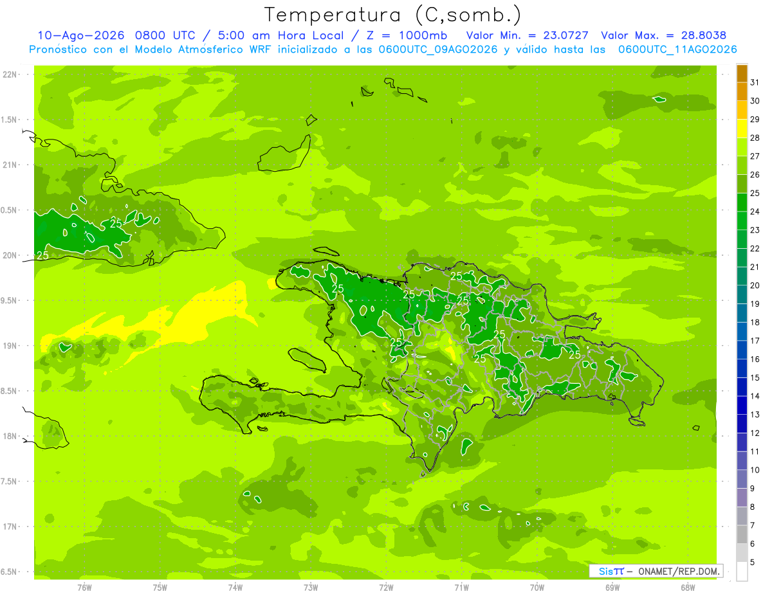The width and height of the screenshot is (772, 596).
Task: Click the "20N" latitude label
Action: (x=10, y=255)
